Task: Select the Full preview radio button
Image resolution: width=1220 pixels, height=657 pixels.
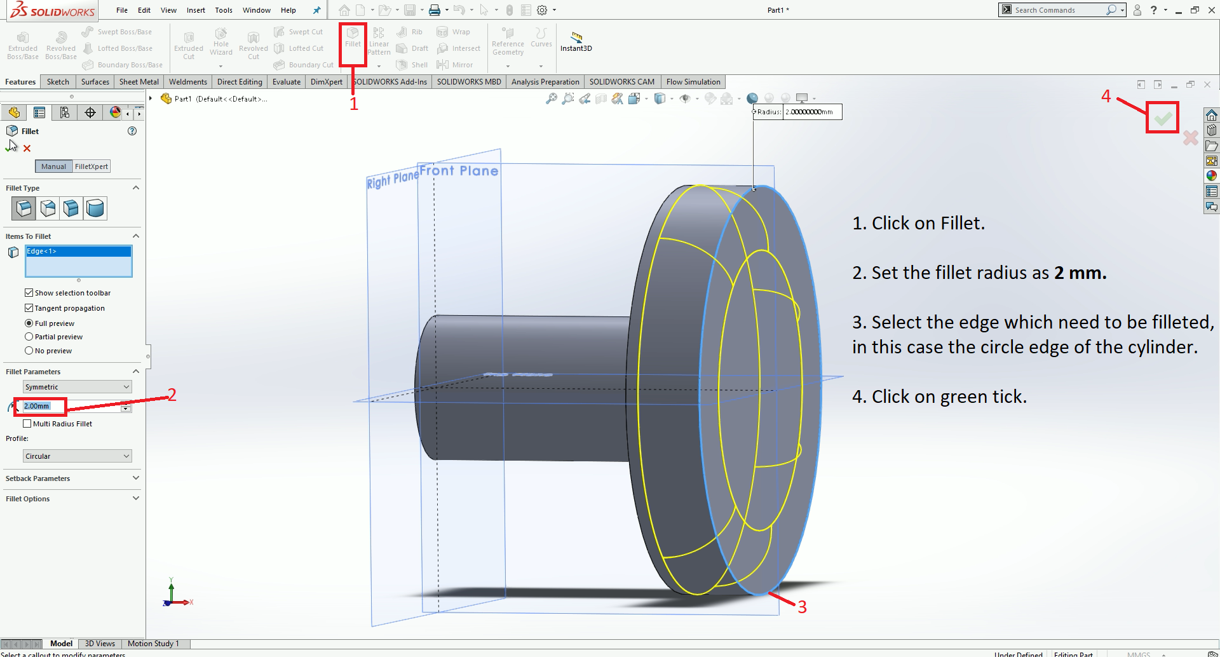Action: pyautogui.click(x=29, y=323)
